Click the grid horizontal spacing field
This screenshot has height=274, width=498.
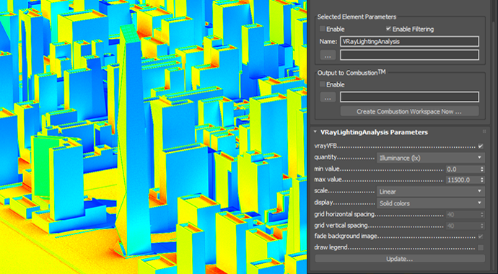click(463, 215)
